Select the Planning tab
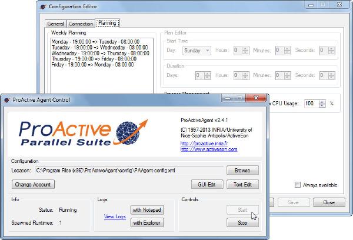The width and height of the screenshot is (353, 240). tap(108, 23)
